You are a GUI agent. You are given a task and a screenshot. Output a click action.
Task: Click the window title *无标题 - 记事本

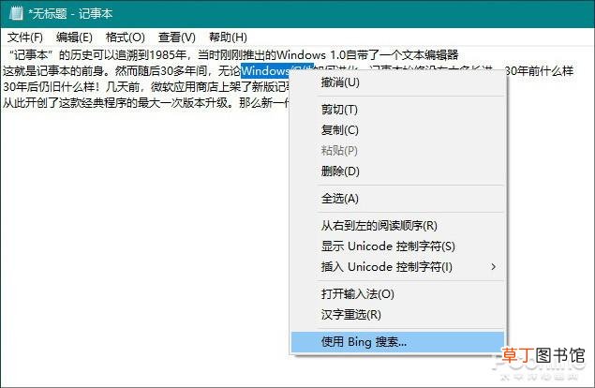coord(70,14)
